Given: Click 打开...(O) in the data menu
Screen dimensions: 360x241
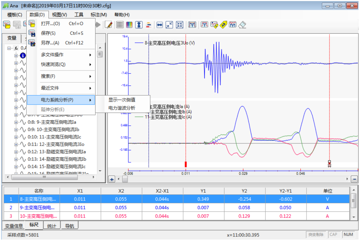Looking at the screenshot, I should click(x=61, y=23).
